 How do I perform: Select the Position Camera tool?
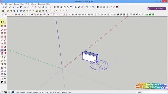point(2,79)
